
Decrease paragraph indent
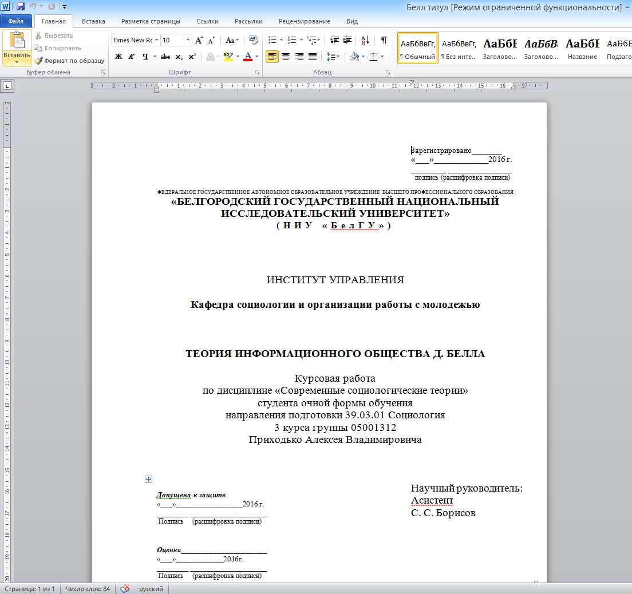[x=334, y=40]
